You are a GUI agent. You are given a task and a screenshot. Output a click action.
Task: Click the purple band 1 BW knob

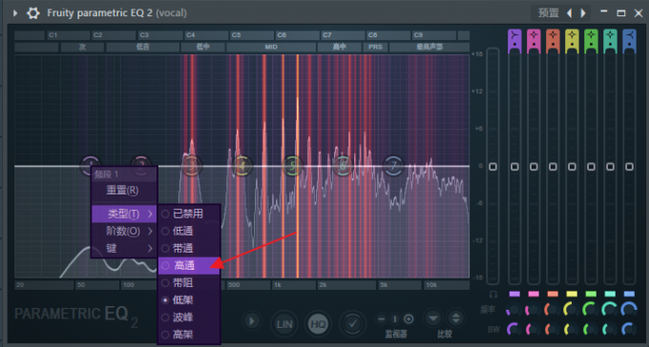tap(514, 329)
